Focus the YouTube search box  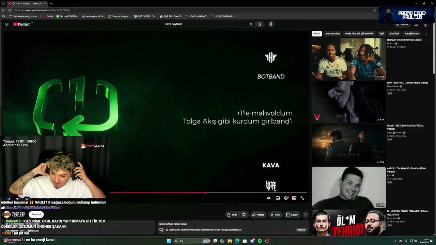pos(206,24)
